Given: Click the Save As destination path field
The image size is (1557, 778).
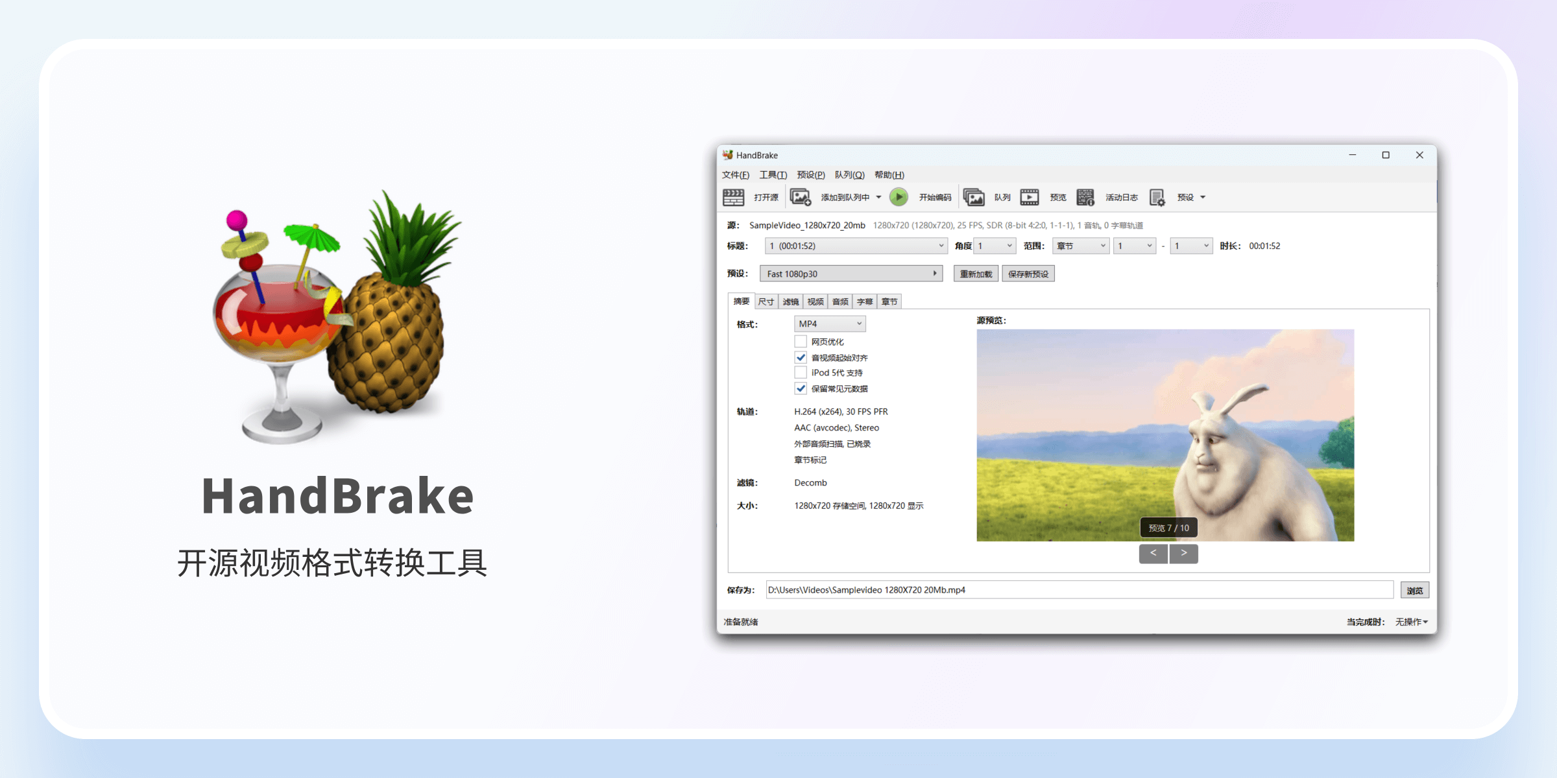Looking at the screenshot, I should pyautogui.click(x=1080, y=590).
